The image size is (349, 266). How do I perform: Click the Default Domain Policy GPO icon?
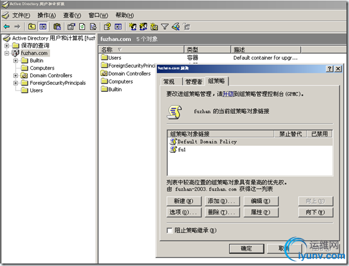[173, 141]
